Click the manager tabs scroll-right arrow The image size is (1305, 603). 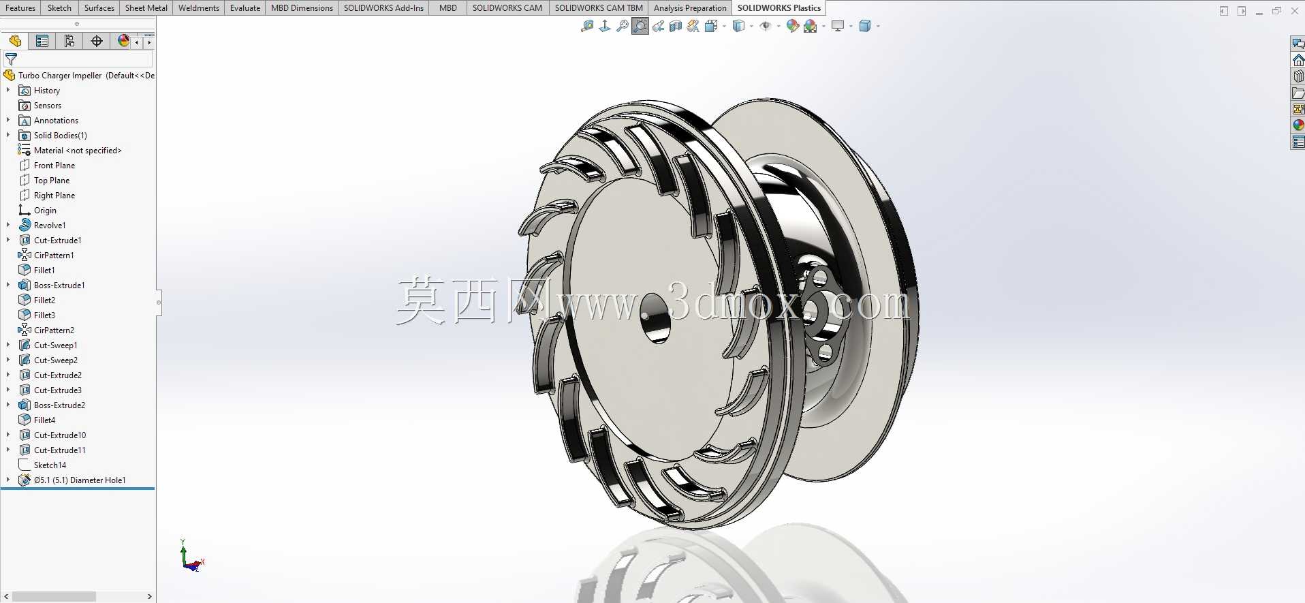(x=149, y=42)
